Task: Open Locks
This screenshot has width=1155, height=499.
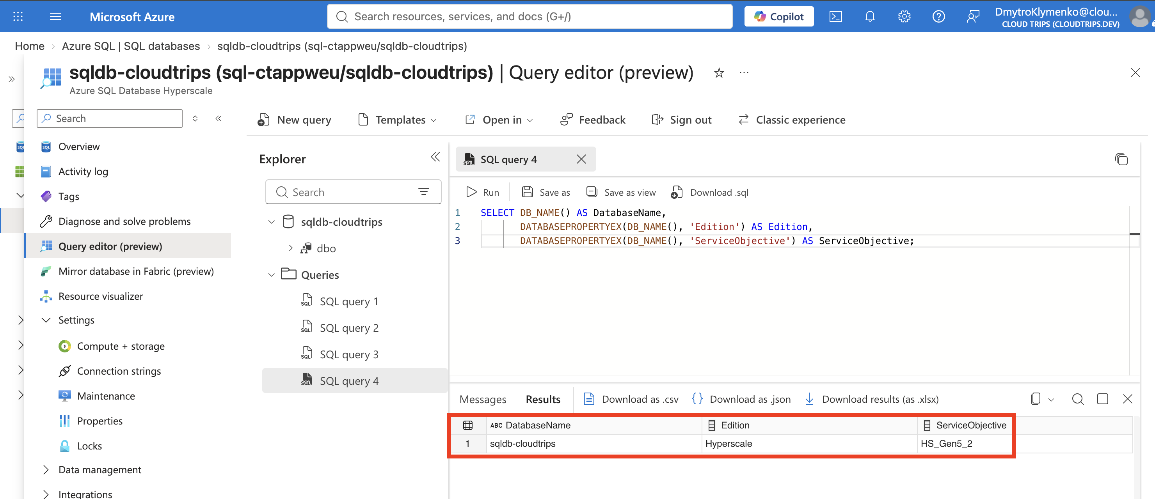Action: pos(89,446)
